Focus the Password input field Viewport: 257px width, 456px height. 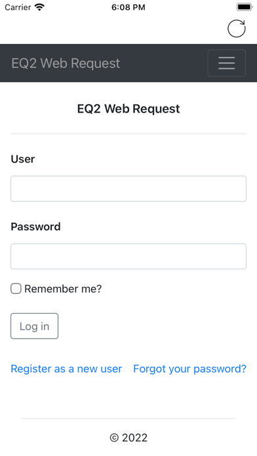pos(128,256)
